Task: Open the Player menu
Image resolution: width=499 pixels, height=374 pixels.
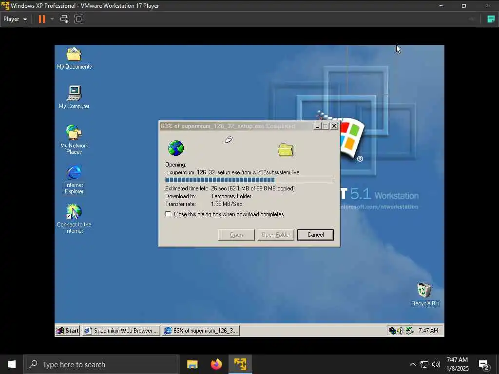Action: click(x=15, y=19)
